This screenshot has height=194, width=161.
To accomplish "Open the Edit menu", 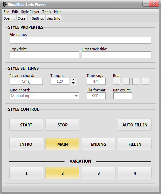I will click(x=15, y=12).
